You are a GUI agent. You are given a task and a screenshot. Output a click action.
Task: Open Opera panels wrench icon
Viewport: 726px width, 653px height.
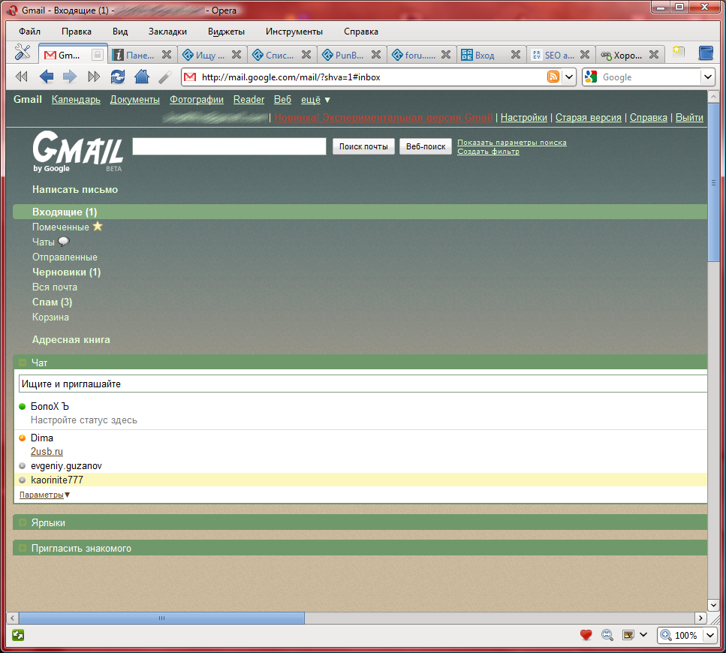pos(23,54)
